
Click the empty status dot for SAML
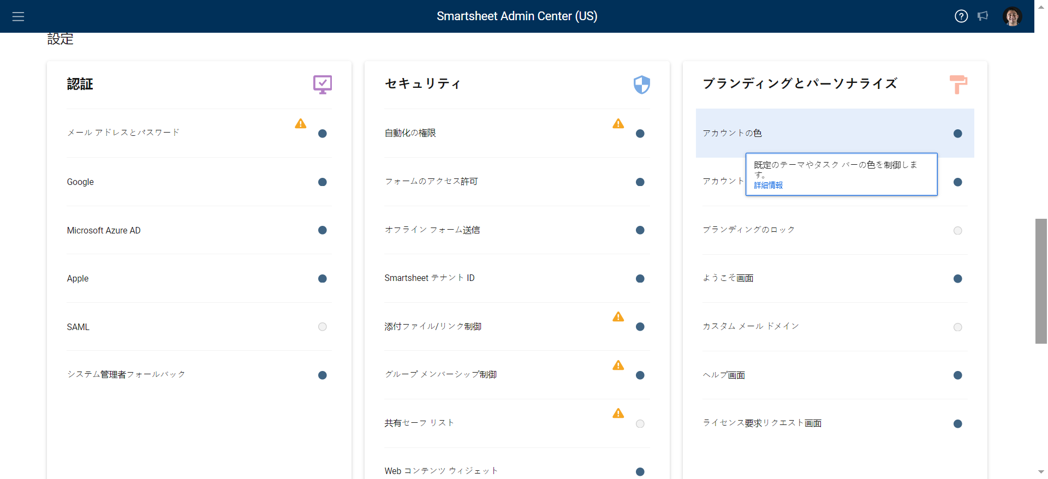[323, 327]
